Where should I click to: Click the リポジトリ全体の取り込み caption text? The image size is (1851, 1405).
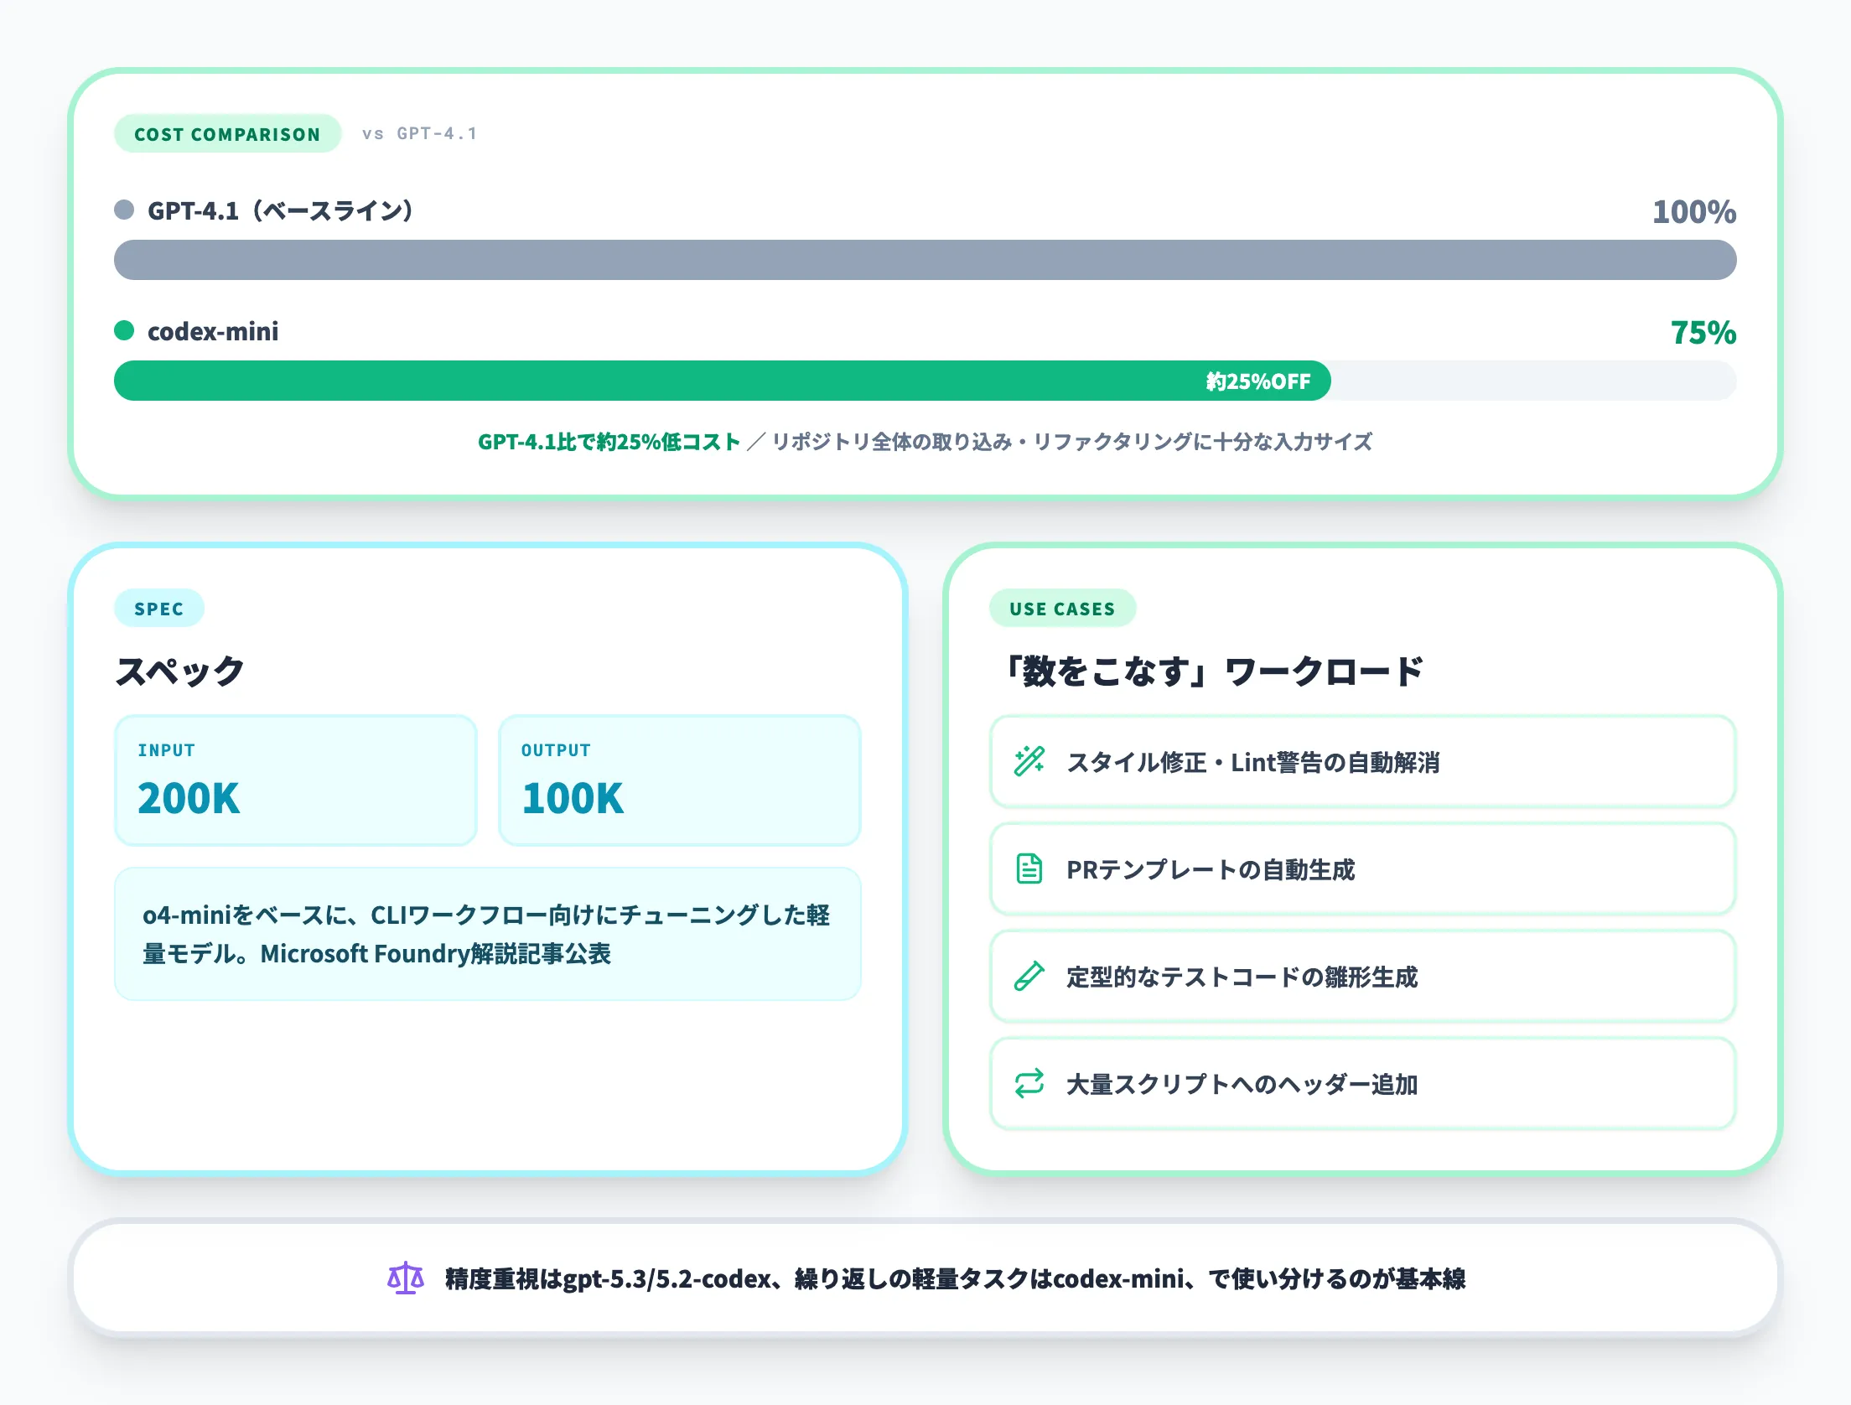point(1072,442)
